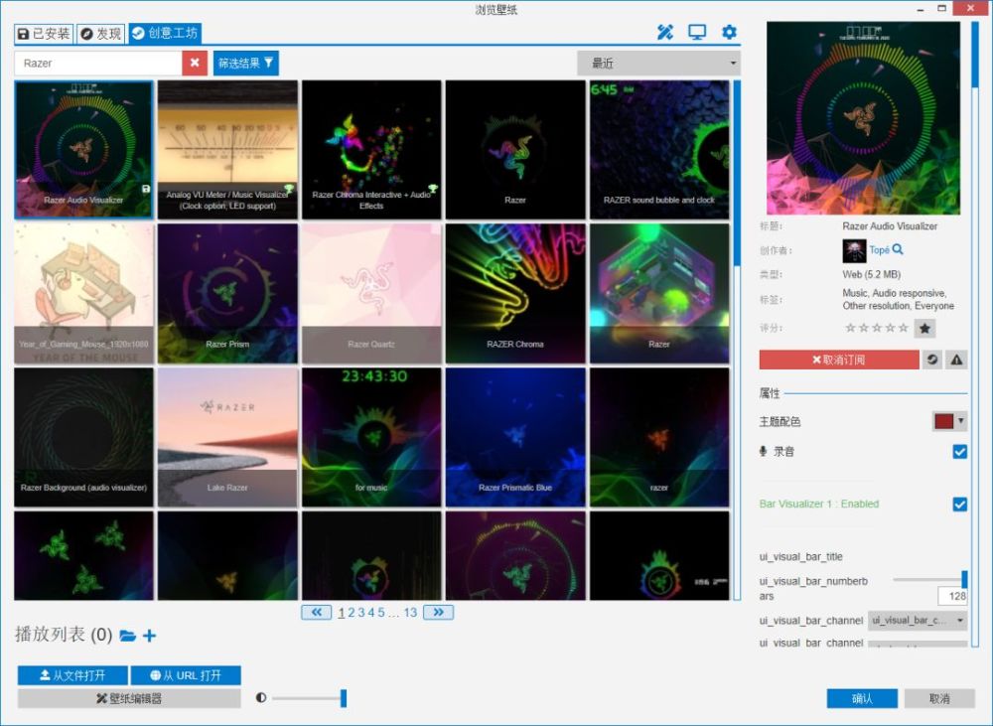Cancel with the 取消 button
This screenshot has width=993, height=726.
[x=939, y=698]
